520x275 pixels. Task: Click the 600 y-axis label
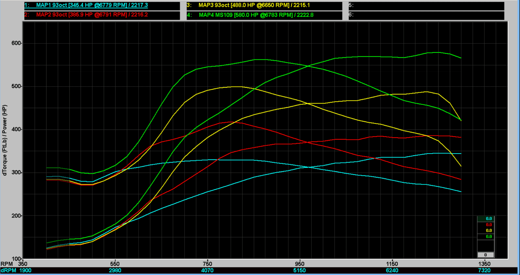click(16, 43)
